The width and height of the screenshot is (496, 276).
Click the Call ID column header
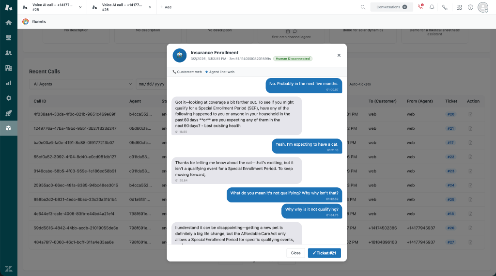pos(40,101)
